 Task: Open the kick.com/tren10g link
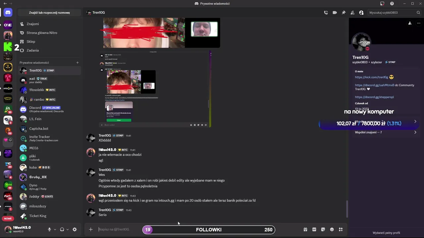[x=371, y=77]
